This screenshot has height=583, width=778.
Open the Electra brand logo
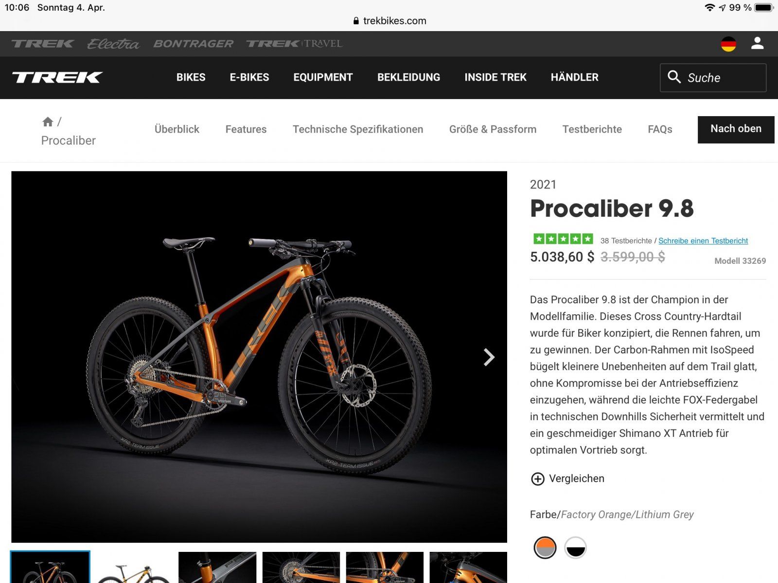tap(113, 44)
